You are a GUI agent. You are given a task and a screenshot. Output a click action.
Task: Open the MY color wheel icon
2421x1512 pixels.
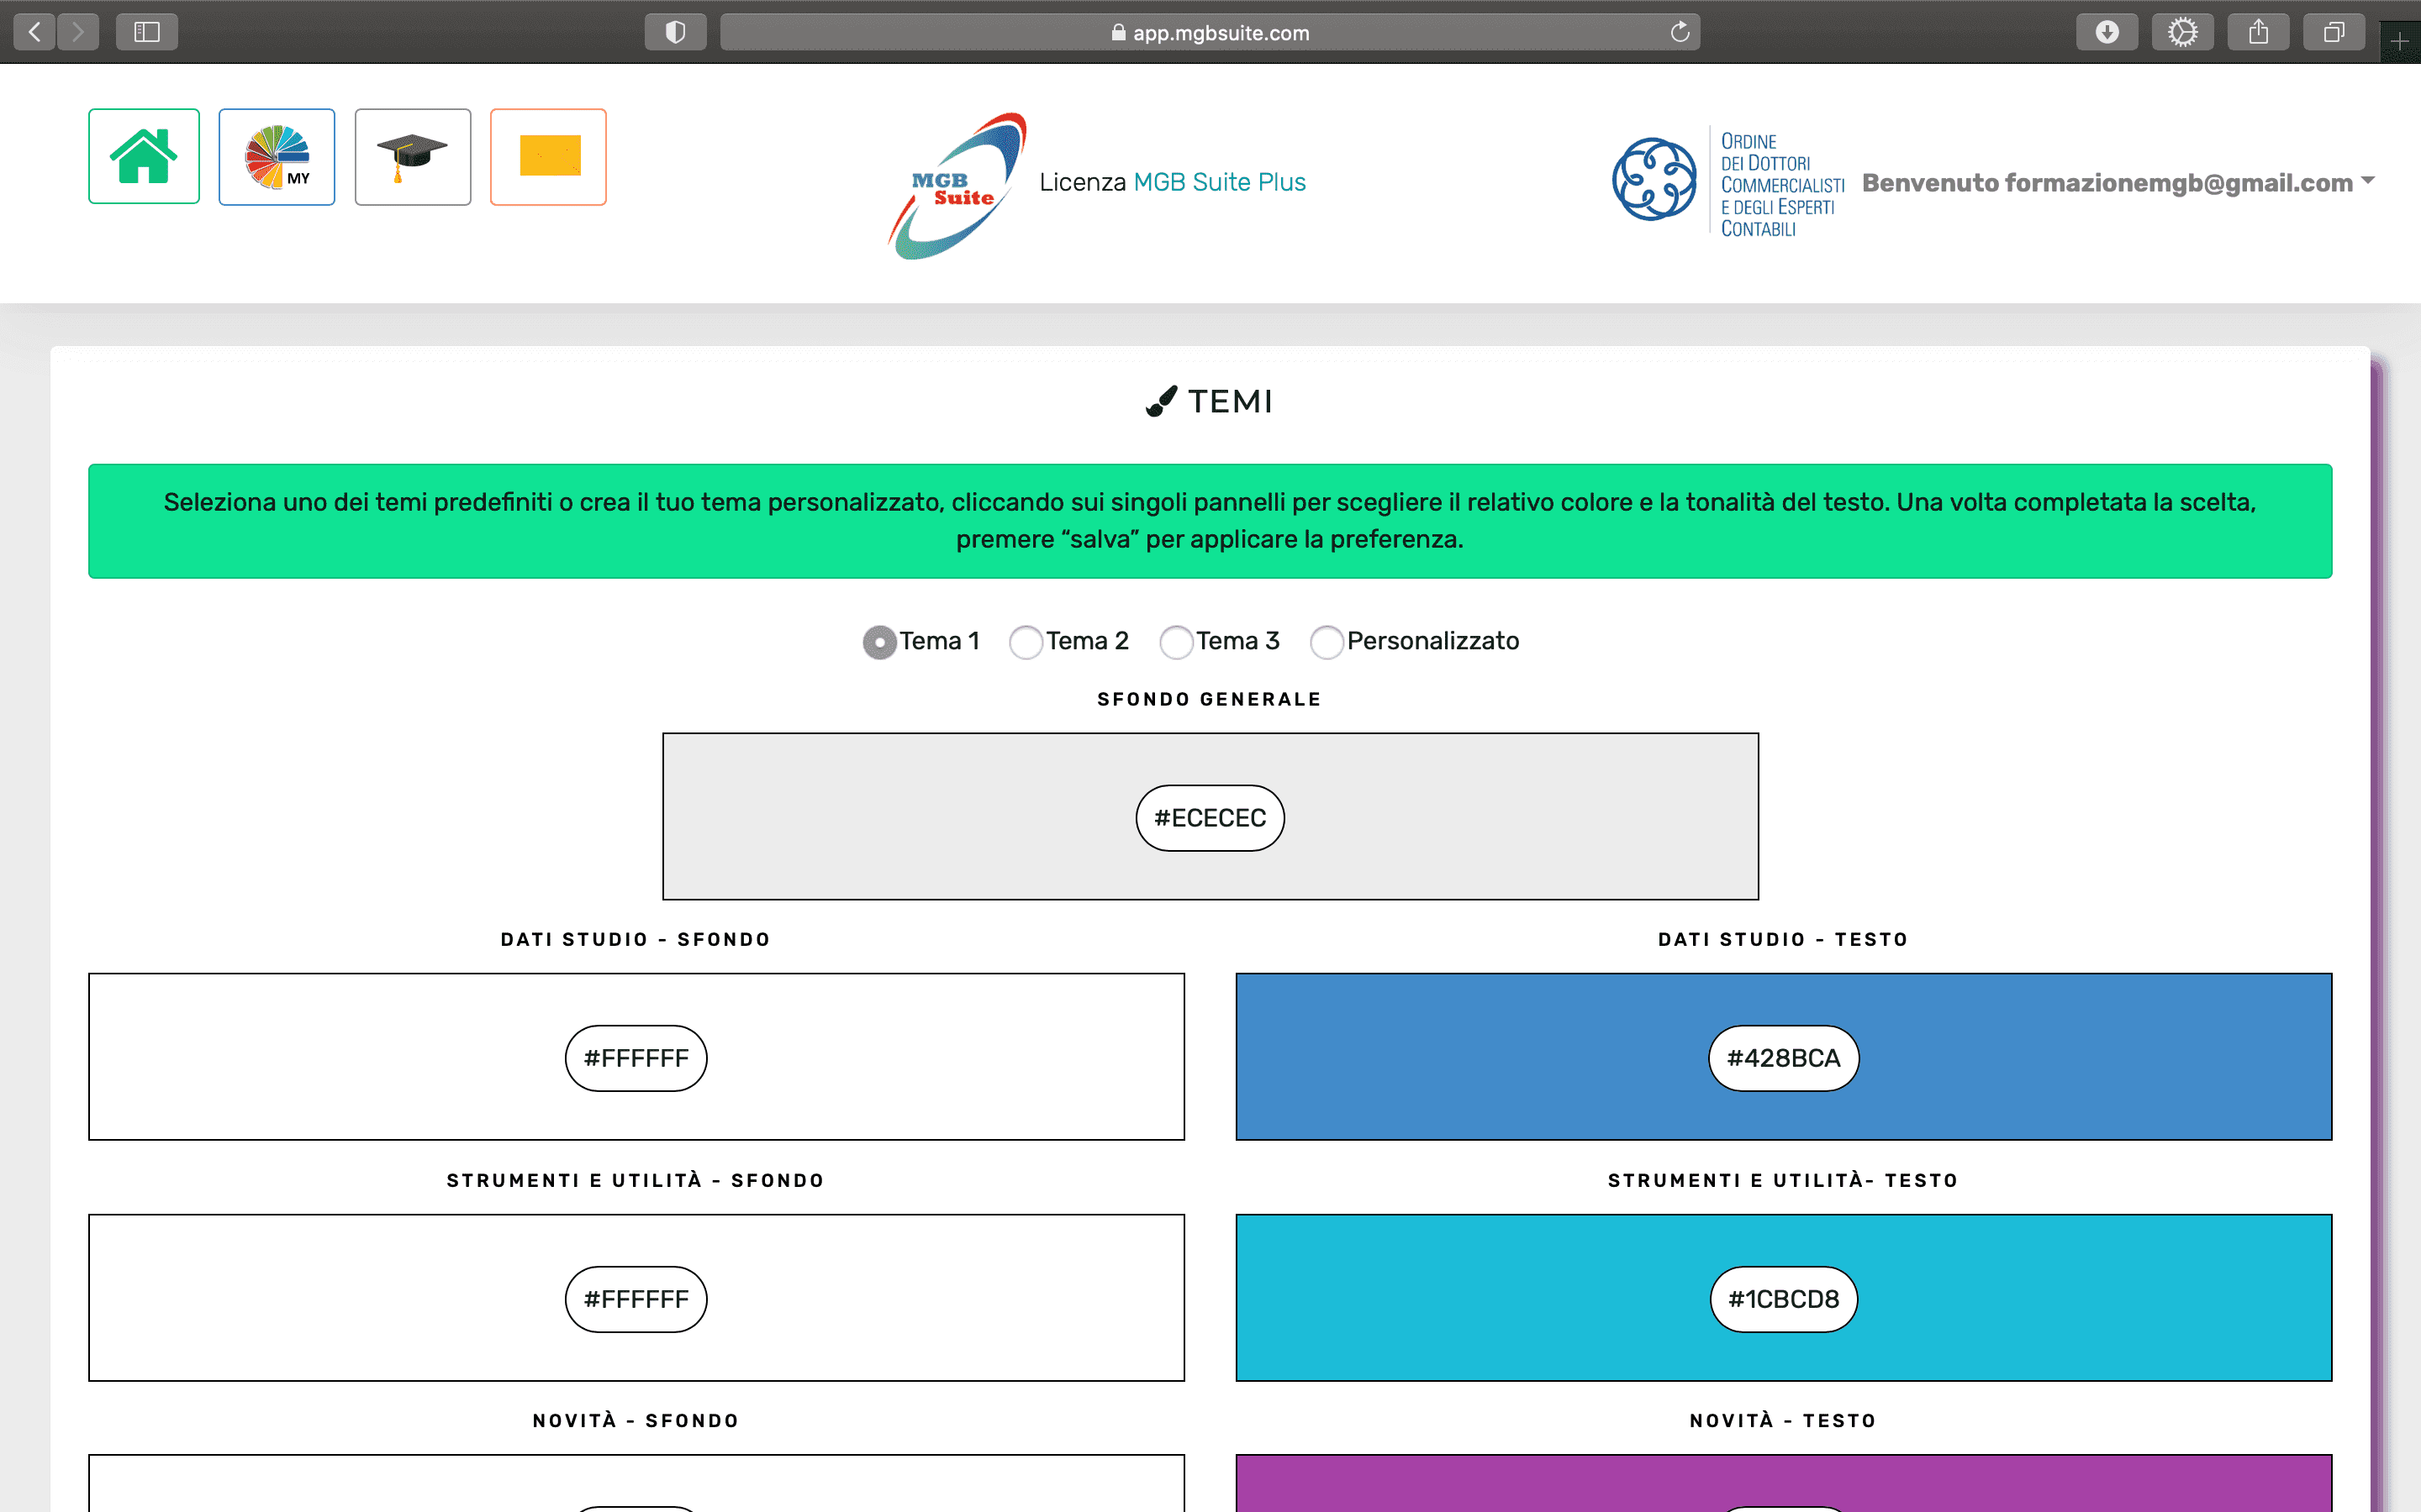click(277, 157)
